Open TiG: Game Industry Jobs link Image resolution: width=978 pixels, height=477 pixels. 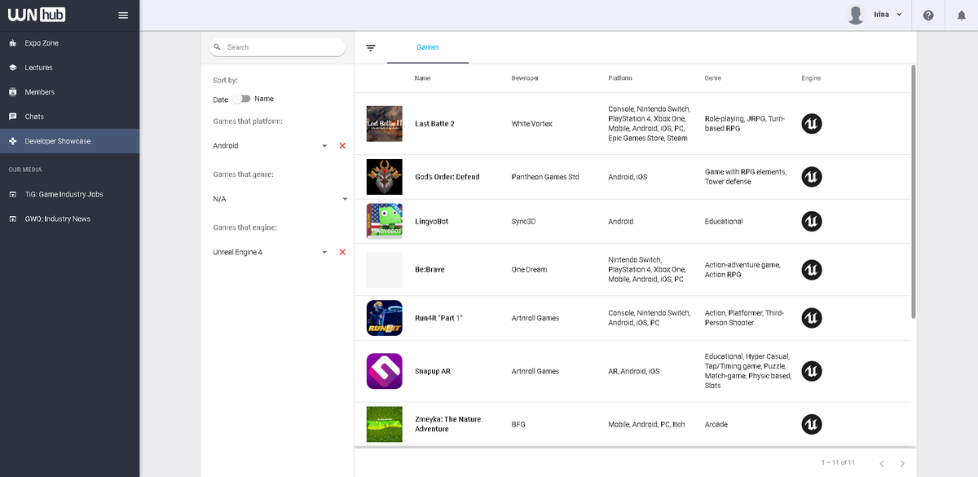click(x=64, y=195)
